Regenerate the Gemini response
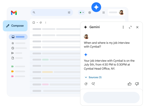 pos(86,84)
